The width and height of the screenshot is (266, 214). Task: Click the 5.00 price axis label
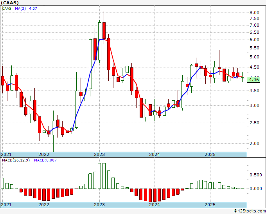[254, 57]
